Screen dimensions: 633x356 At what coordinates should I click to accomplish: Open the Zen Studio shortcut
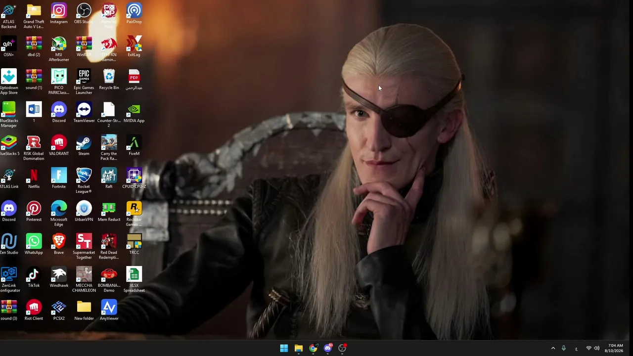(x=9, y=245)
